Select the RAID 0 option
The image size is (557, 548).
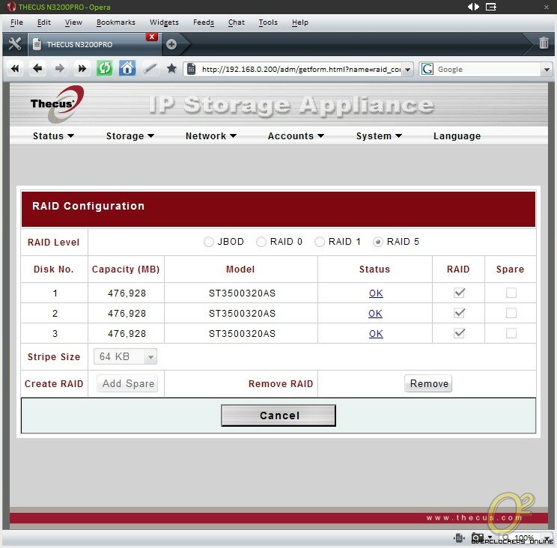pyautogui.click(x=261, y=242)
